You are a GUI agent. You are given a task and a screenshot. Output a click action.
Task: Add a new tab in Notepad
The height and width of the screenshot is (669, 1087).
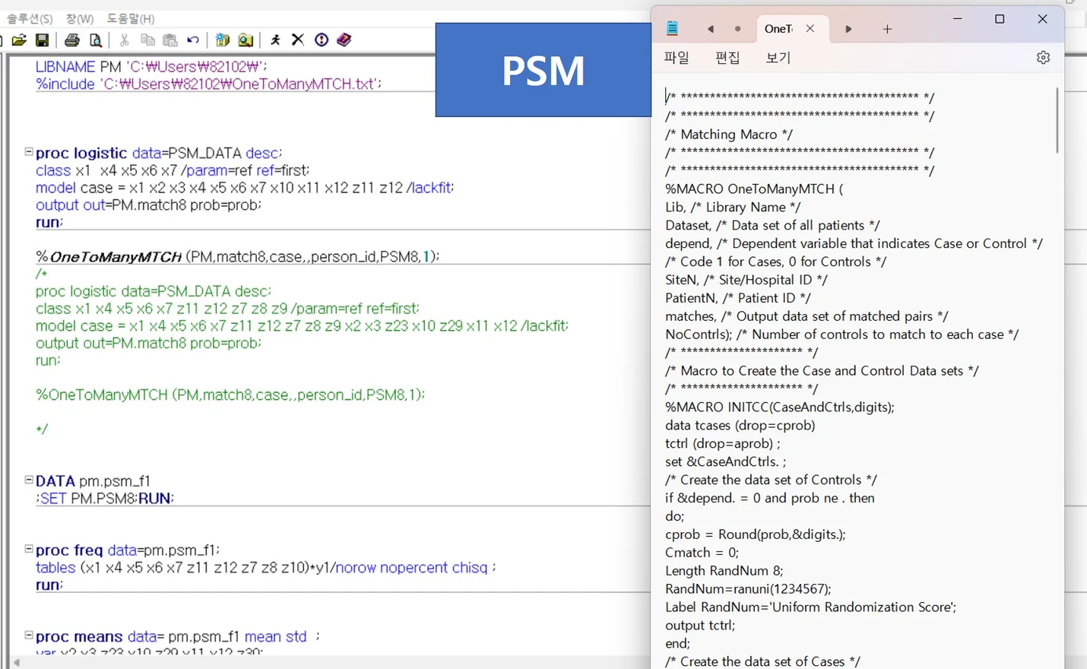tap(887, 29)
